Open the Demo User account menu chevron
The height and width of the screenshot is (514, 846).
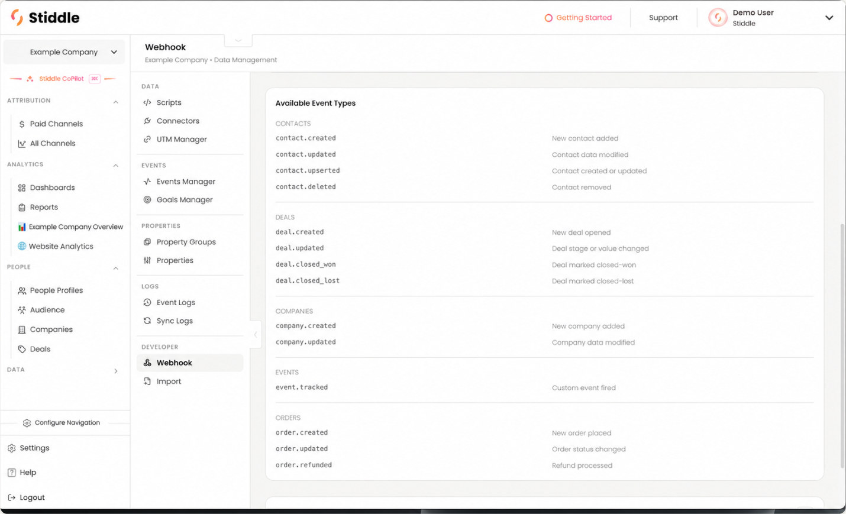pyautogui.click(x=829, y=18)
